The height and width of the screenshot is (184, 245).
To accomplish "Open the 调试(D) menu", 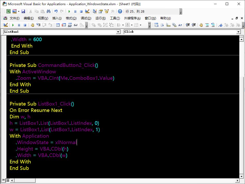I will 86,18.
